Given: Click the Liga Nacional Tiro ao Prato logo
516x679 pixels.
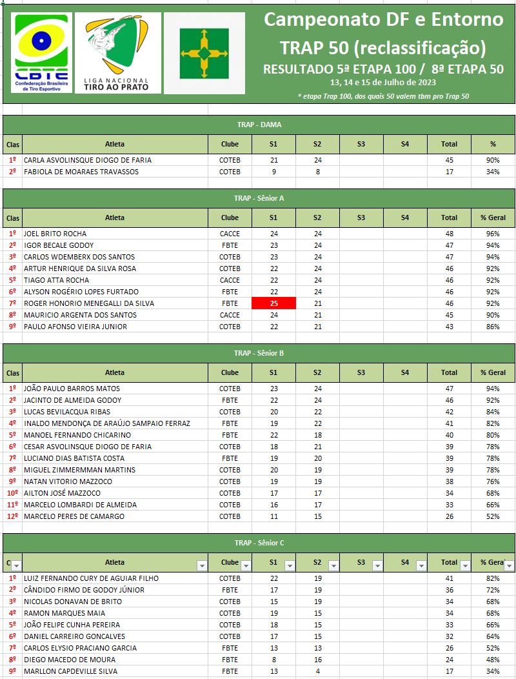Looking at the screenshot, I should [x=118, y=53].
